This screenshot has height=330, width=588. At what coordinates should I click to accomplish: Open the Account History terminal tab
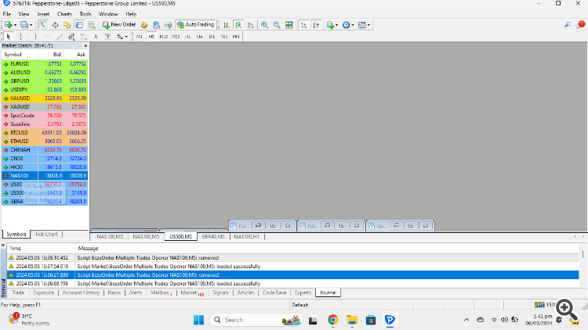point(81,292)
